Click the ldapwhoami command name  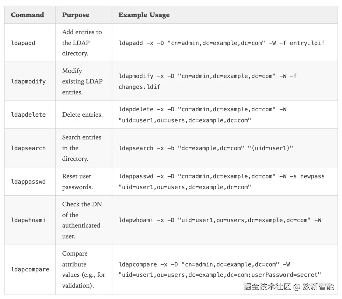[x=28, y=220]
